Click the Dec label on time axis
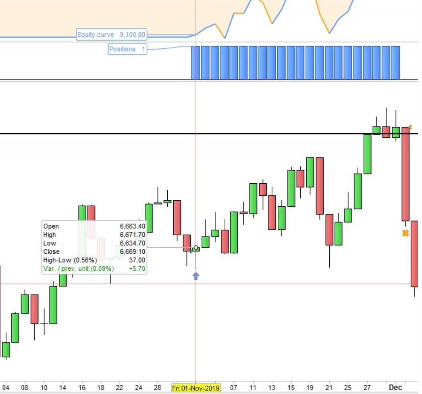The height and width of the screenshot is (394, 422). point(395,388)
